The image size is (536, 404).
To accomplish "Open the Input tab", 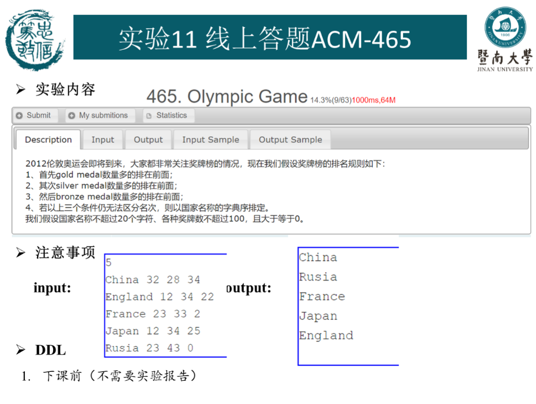I will 102,140.
